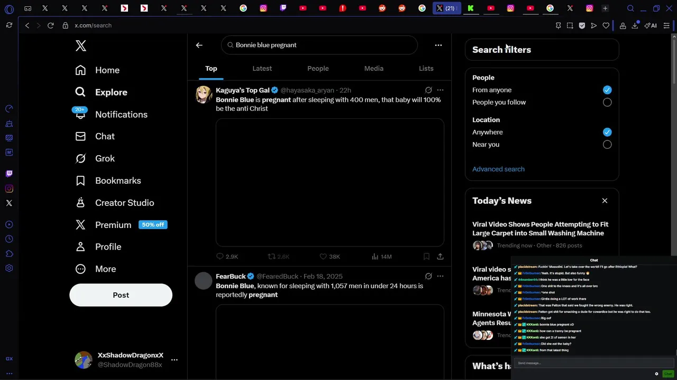Viewport: 677px width, 380px height.
Task: Open browser downloads icon
Action: pyautogui.click(x=635, y=25)
